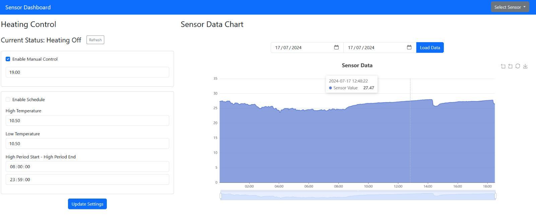
Task: Download chart using the save image icon
Action: point(525,66)
